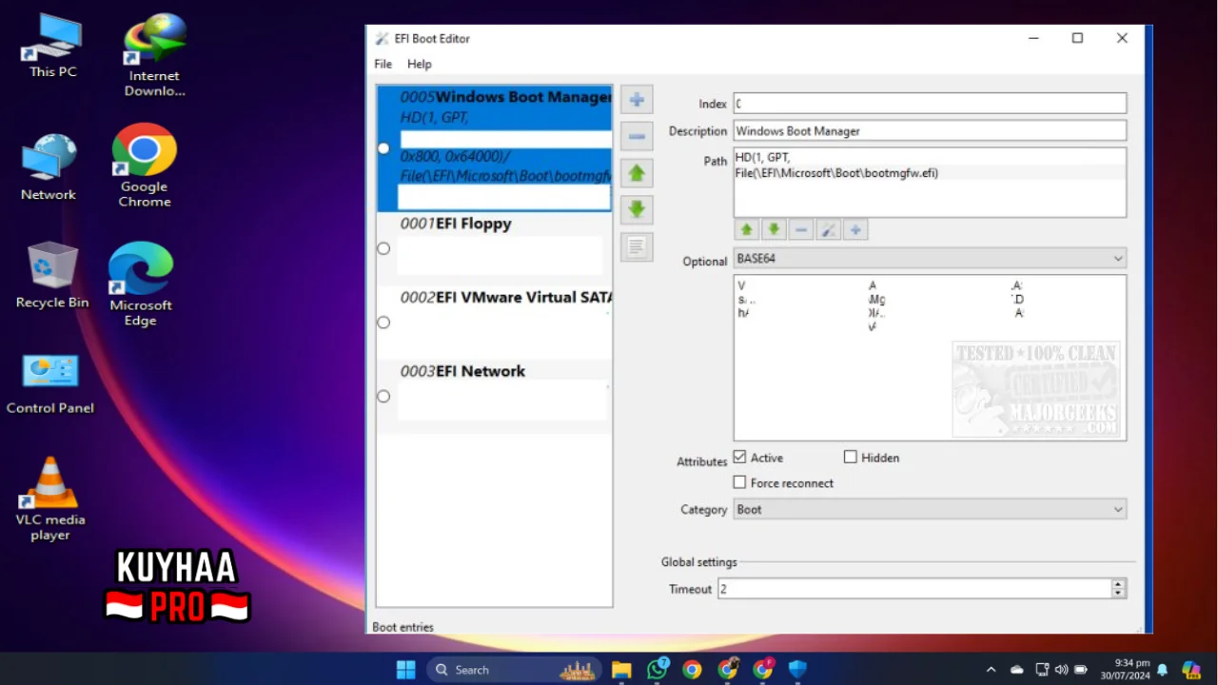Screen dimensions: 1218x685
Task: Select the 0002 EFI VMware Virtual SATA entry
Action: (x=494, y=323)
